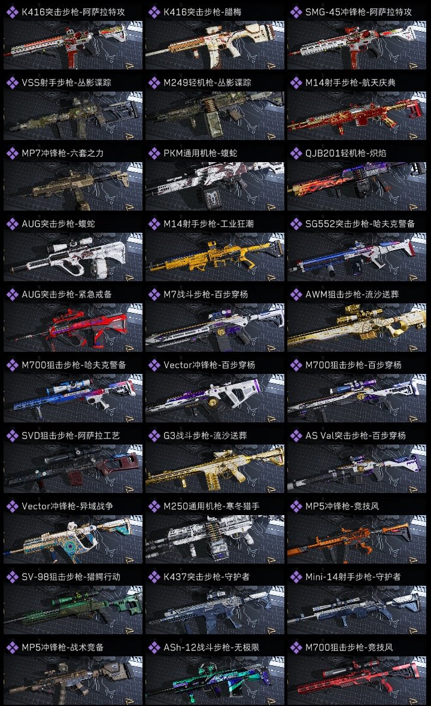Click the M250通用机枪-寒冬猎手 title text

tap(211, 507)
